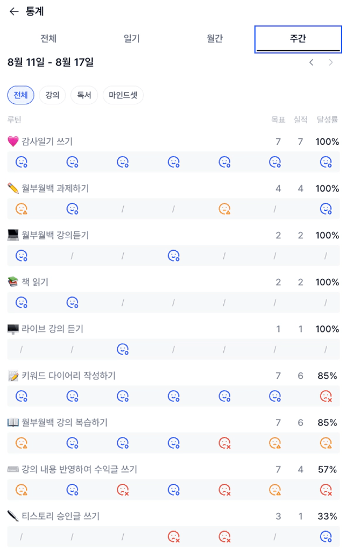Filter routines by 독서 chip

point(84,95)
